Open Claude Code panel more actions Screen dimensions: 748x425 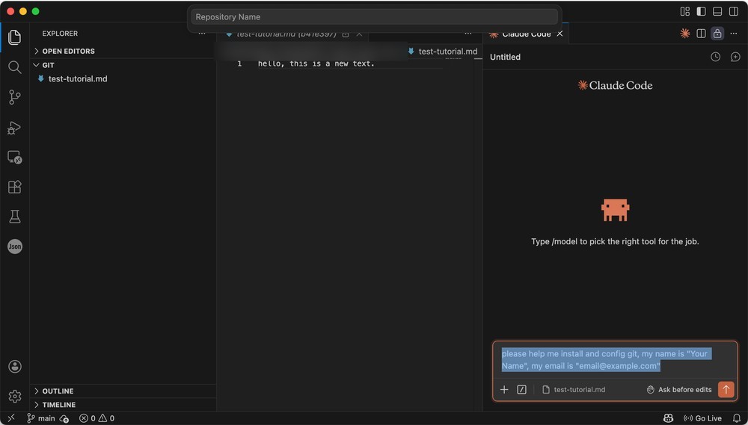tap(734, 34)
